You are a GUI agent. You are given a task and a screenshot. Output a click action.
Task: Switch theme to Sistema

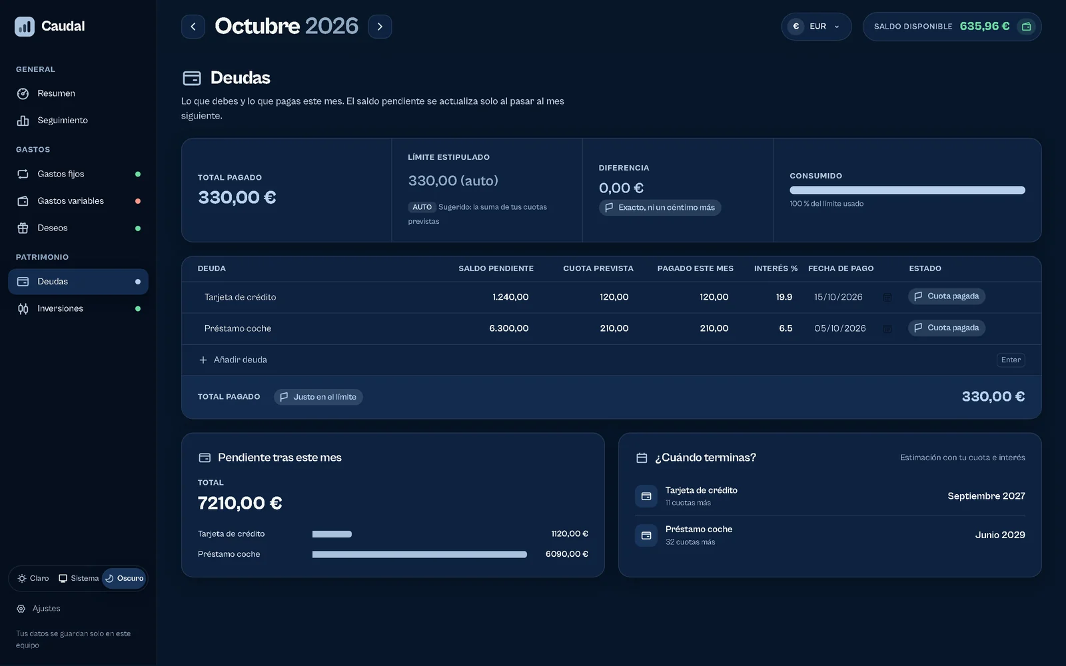tap(79, 578)
